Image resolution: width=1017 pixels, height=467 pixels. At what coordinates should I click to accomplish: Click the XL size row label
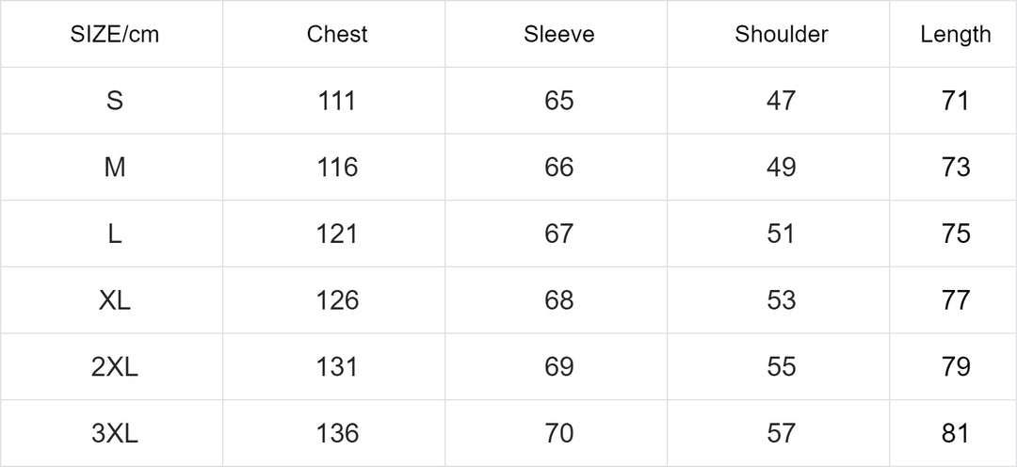(114, 300)
